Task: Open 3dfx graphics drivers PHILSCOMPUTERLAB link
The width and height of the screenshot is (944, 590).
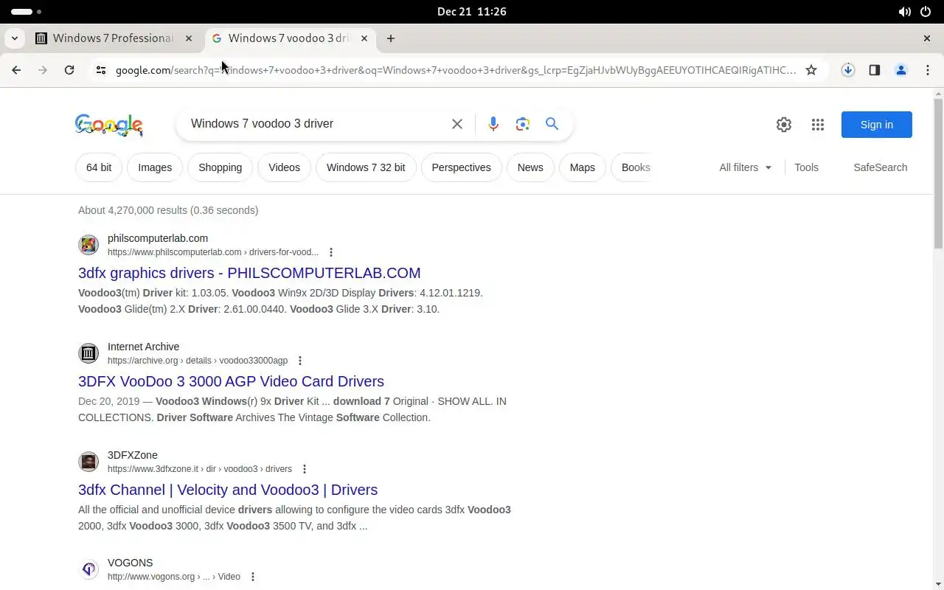Action: click(x=249, y=273)
